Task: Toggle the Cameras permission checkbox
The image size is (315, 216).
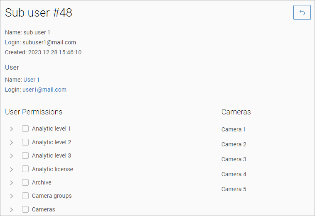Action: coord(25,209)
